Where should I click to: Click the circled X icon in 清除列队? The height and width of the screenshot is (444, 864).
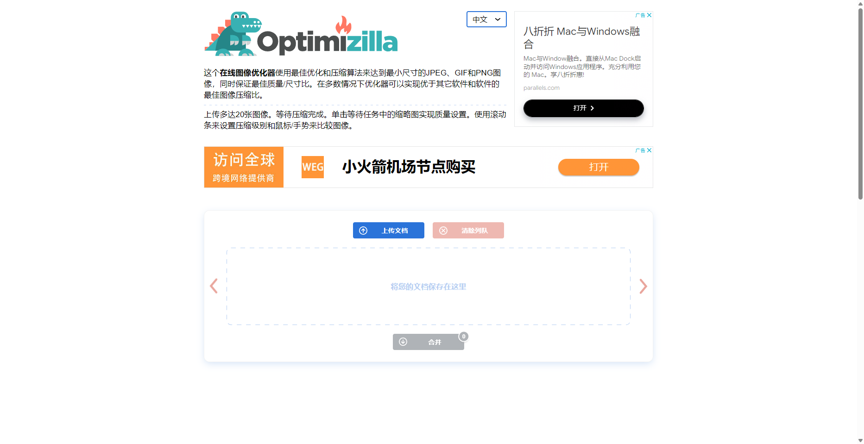point(443,231)
